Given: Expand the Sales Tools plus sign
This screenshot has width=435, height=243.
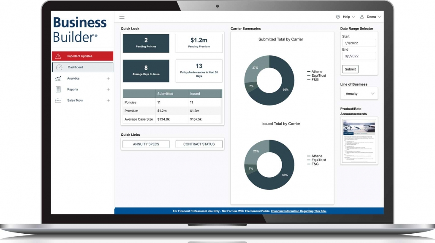Looking at the screenshot, I should click(x=108, y=100).
